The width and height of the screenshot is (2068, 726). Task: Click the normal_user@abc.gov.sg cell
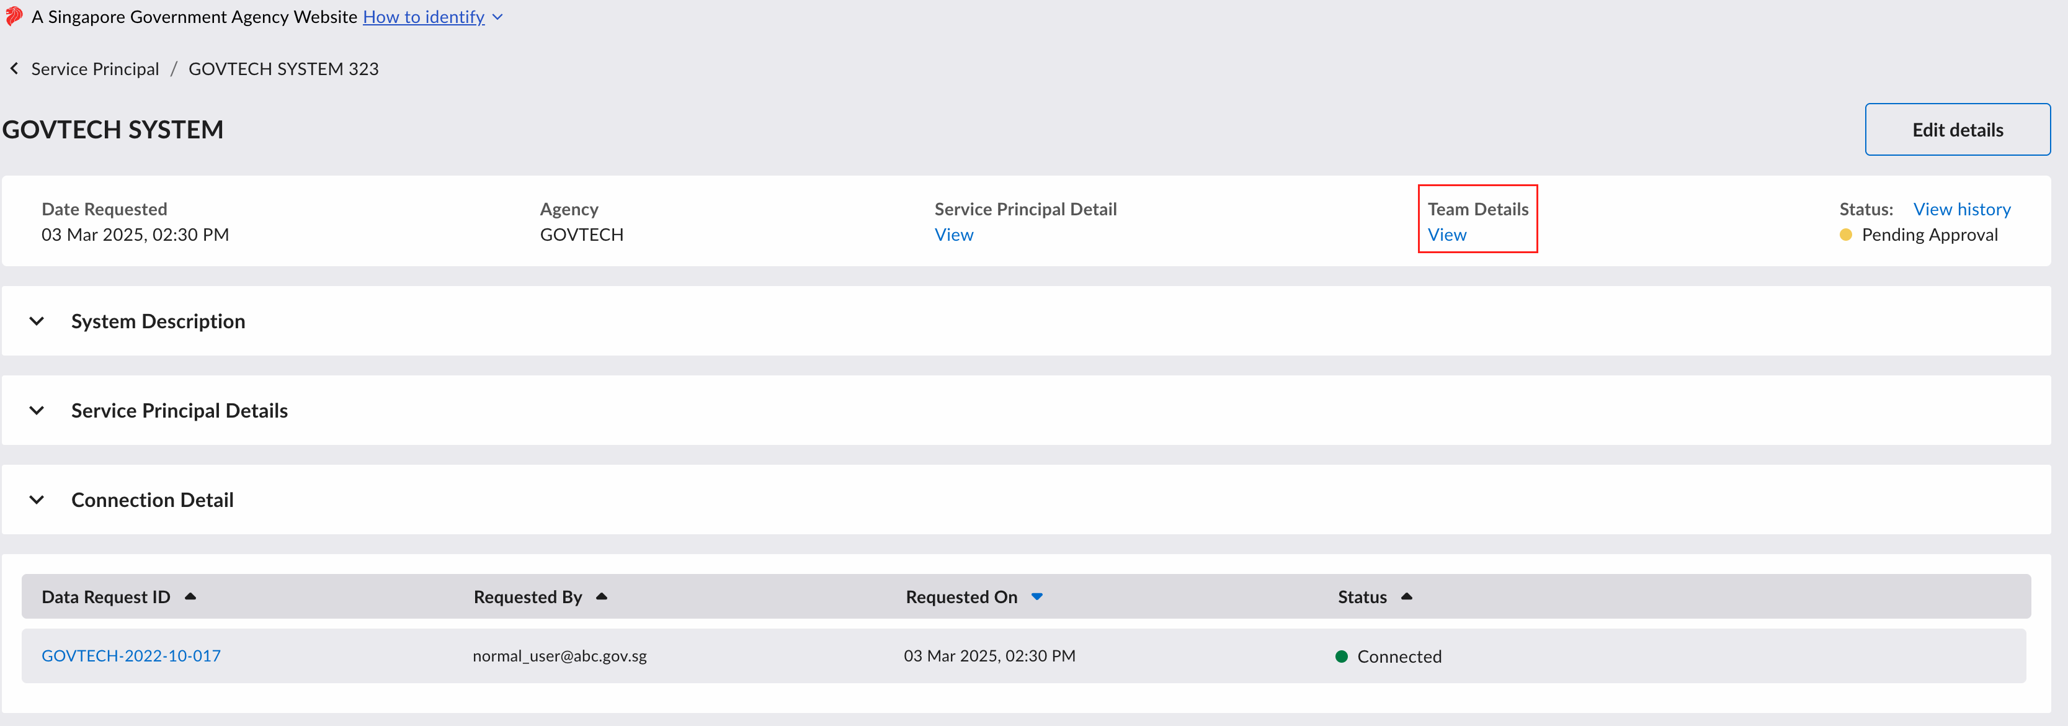[x=559, y=655]
